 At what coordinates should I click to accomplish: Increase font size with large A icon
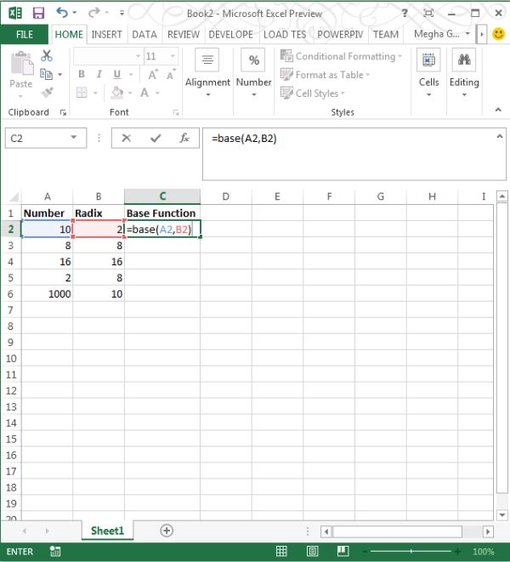(x=153, y=75)
